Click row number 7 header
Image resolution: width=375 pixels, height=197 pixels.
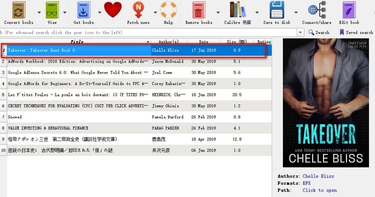coord(3,117)
